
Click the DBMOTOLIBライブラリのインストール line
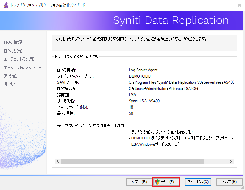tap(181, 138)
